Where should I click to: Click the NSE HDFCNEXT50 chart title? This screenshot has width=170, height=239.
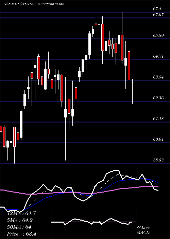point(19,4)
